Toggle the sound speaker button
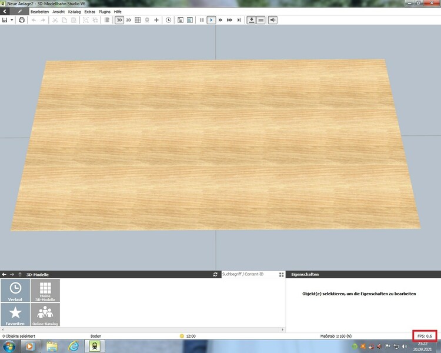 tap(272, 20)
